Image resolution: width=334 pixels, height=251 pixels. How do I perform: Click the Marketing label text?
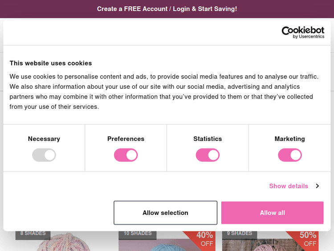(289, 139)
